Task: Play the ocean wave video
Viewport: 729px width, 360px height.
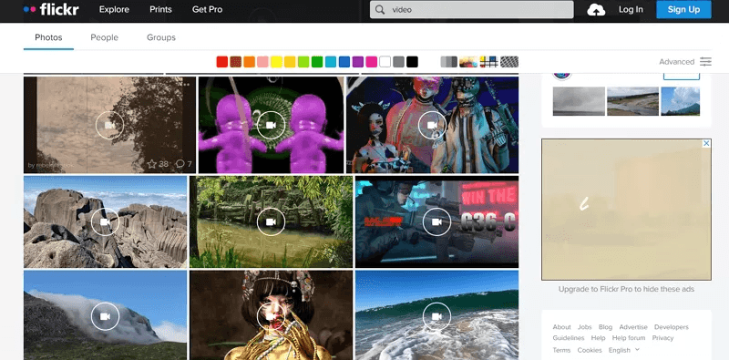Action: click(x=436, y=316)
